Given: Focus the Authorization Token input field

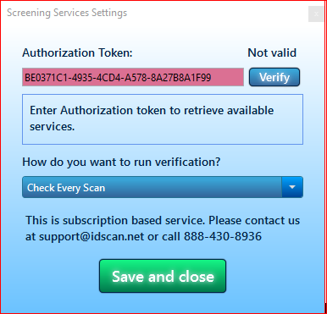Looking at the screenshot, I should click(x=133, y=77).
